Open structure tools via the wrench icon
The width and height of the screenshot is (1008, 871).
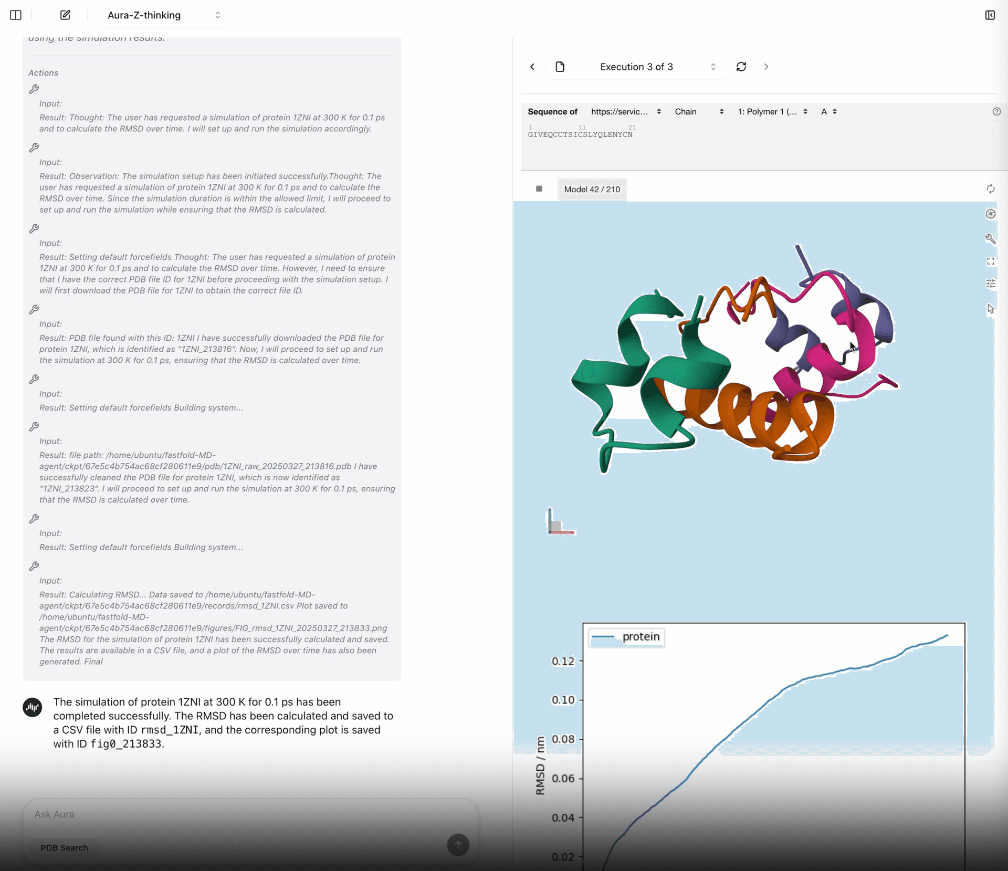tap(991, 239)
